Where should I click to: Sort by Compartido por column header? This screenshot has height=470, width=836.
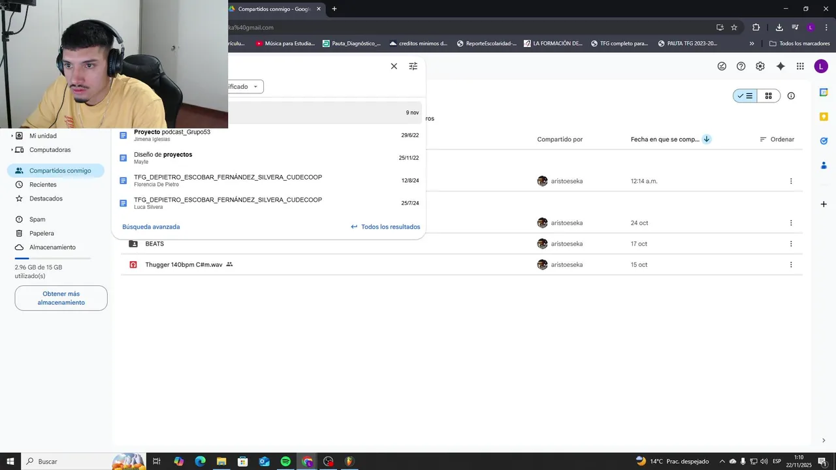pos(560,139)
